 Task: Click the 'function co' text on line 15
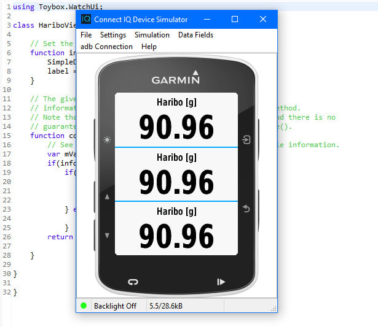tap(53, 136)
